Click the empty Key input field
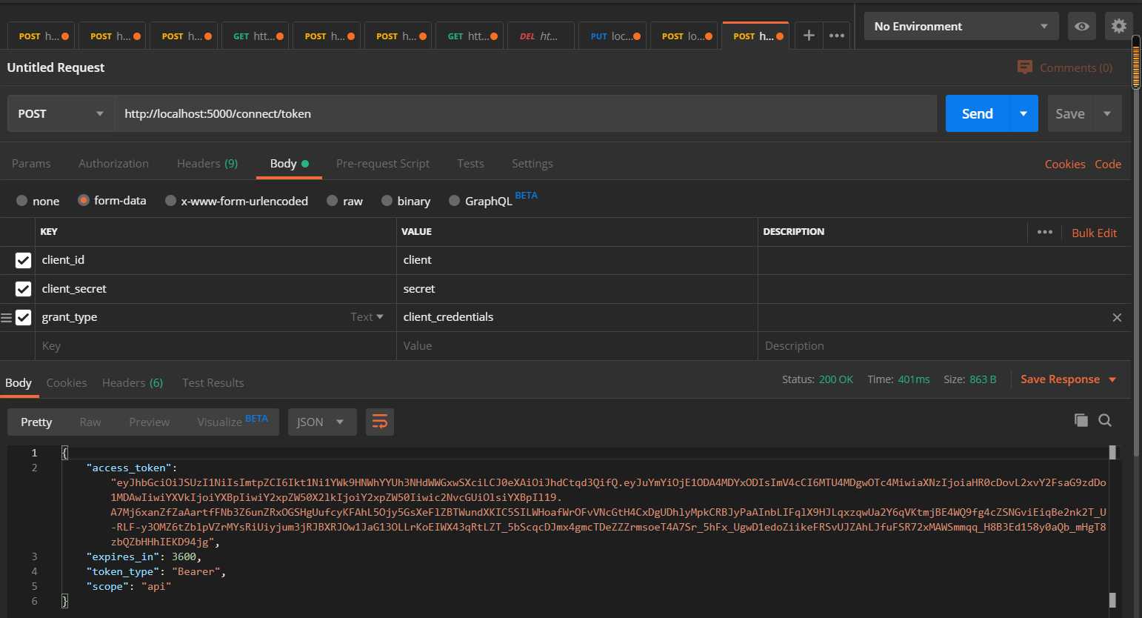 tap(216, 346)
